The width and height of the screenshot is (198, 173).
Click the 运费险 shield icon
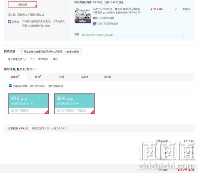10,21
